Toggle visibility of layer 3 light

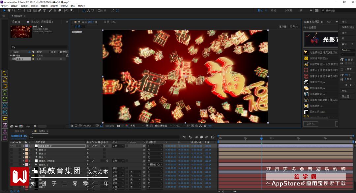(x=12, y=153)
